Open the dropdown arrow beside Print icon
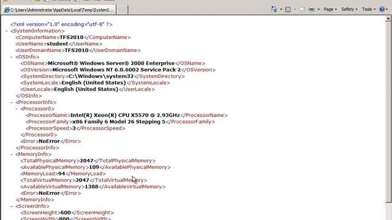This screenshot has height=220, width=392. pos(318,10)
